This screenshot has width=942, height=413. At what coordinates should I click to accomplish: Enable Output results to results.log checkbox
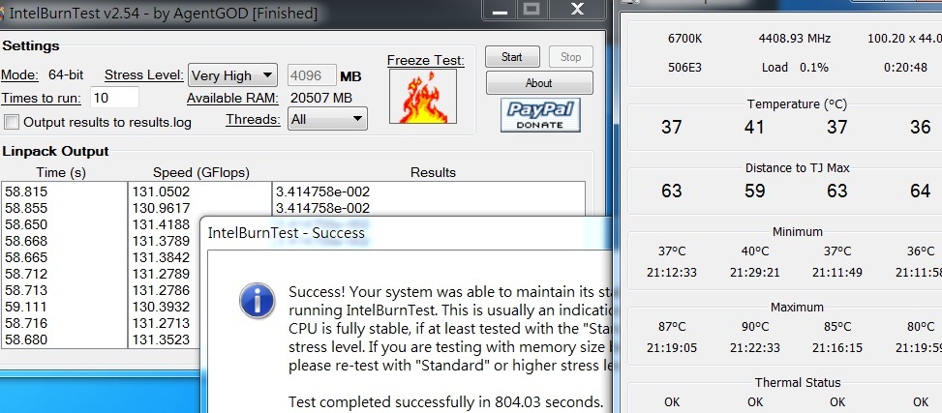(x=12, y=123)
